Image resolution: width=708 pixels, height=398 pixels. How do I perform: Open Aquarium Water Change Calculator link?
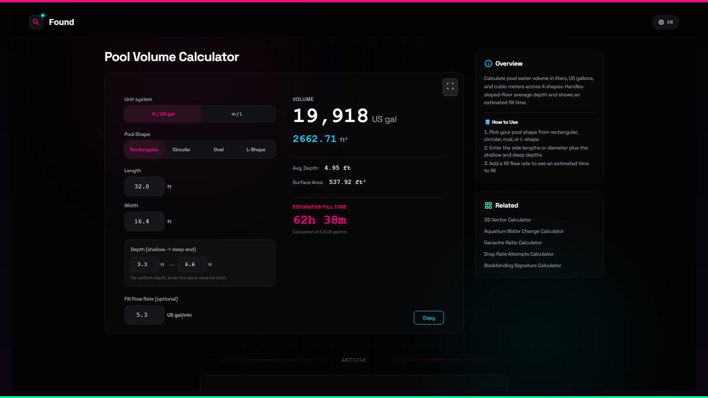point(524,231)
